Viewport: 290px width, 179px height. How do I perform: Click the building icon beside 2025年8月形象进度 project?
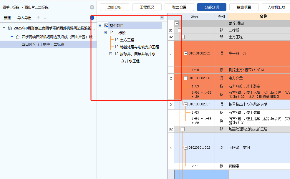click(x=9, y=28)
